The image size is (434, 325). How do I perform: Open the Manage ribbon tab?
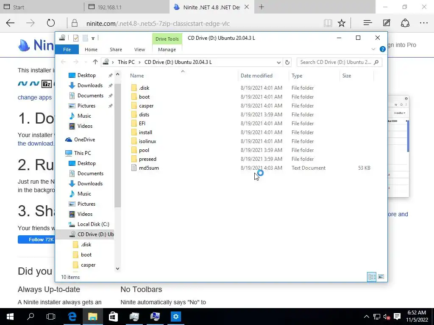(167, 50)
